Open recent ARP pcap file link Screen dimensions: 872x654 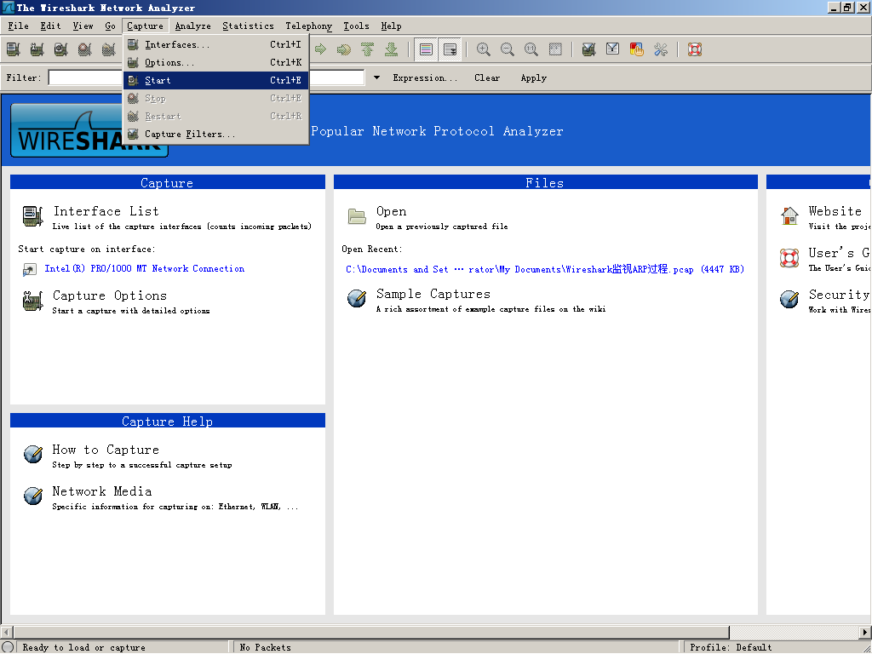click(x=545, y=269)
